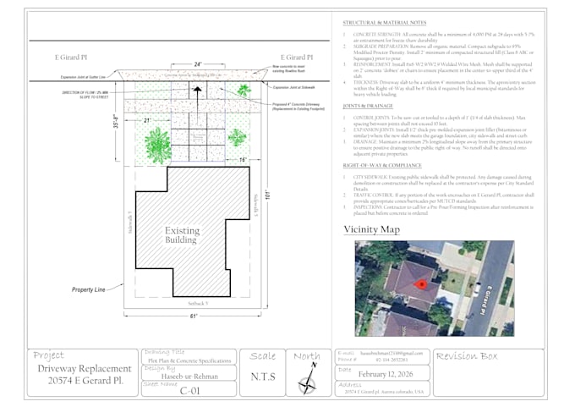Viewport: 575px width, 407px height.
Task: Click the 'CONTROL JOINTS' note
Action: 440,121
